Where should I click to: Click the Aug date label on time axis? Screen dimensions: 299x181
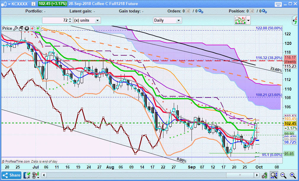click(110, 167)
